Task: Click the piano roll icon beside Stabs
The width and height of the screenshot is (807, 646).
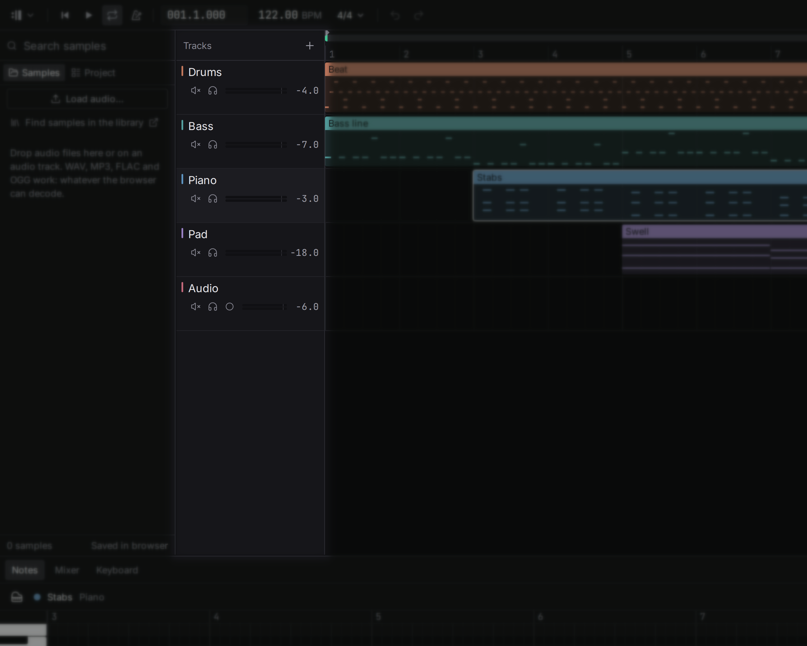Action: pyautogui.click(x=17, y=597)
